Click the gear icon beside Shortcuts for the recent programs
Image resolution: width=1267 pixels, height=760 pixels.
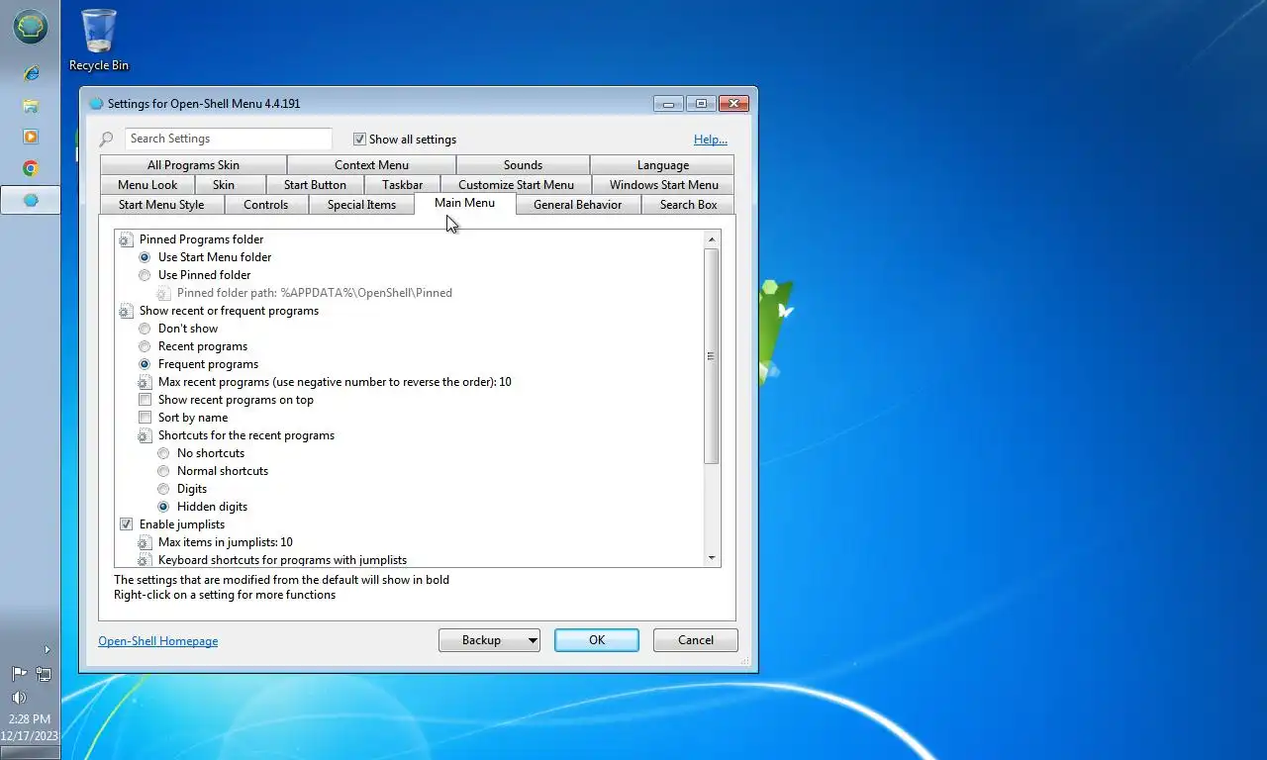(145, 435)
